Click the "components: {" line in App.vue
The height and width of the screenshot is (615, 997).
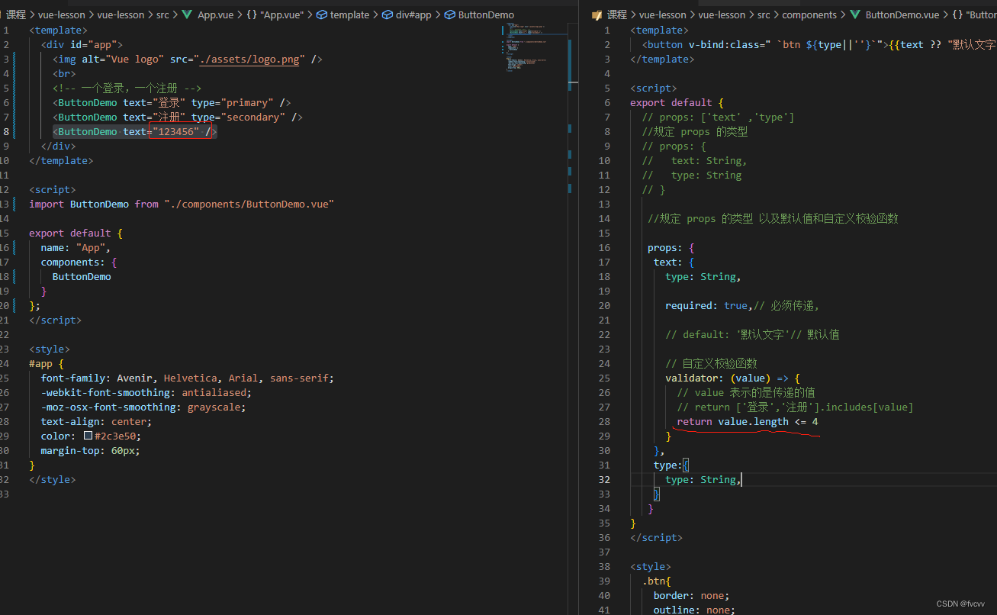(x=79, y=262)
